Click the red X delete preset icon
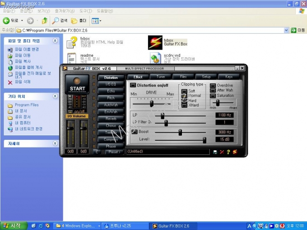 click(x=222, y=152)
